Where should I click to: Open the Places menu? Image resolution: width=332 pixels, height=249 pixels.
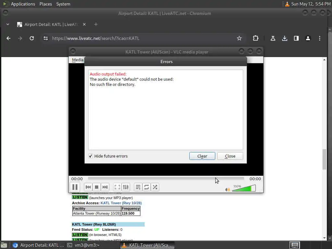coord(45,4)
